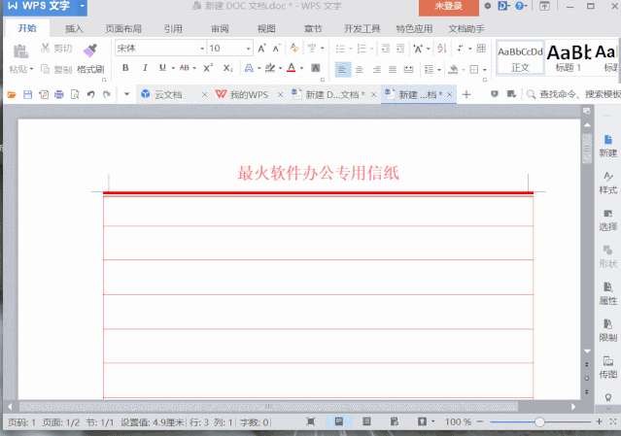
Task: Click the 未登录 login button
Action: 449,7
